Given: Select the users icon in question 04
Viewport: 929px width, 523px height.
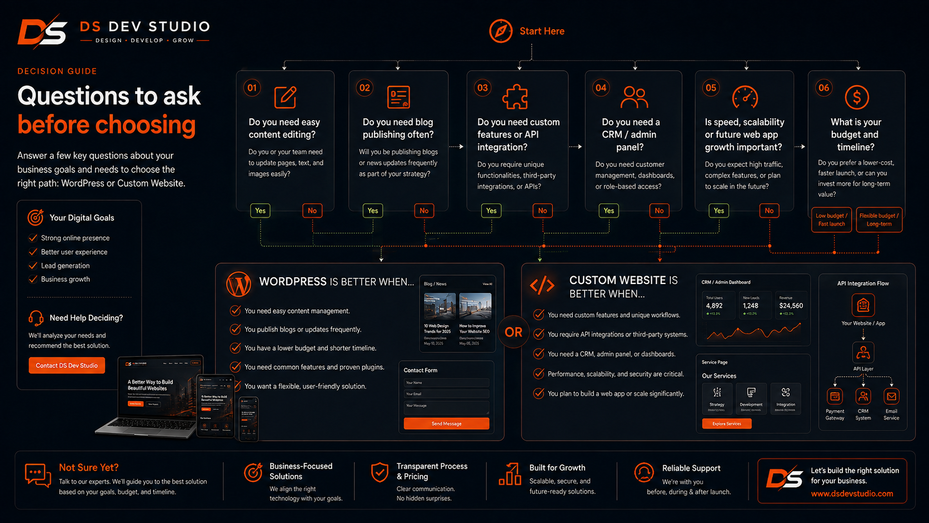Looking at the screenshot, I should pos(634,97).
